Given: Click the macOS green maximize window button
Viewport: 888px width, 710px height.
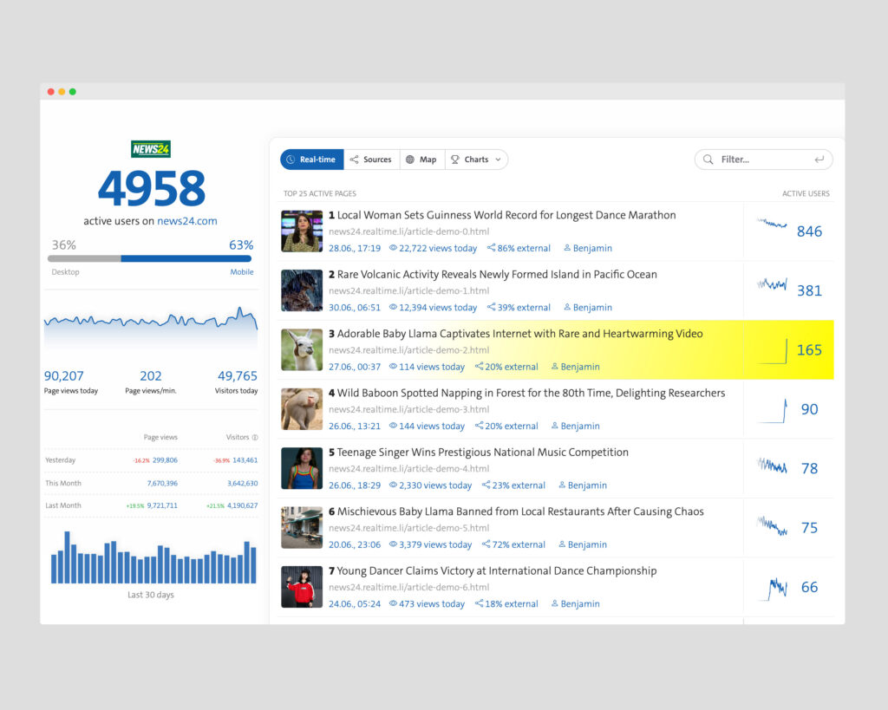Looking at the screenshot, I should (x=73, y=92).
